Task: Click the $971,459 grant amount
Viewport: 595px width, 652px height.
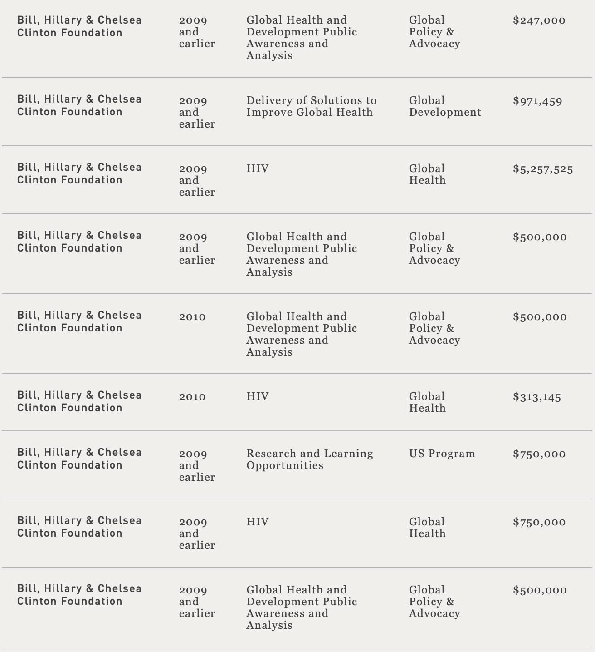Action: click(x=537, y=101)
